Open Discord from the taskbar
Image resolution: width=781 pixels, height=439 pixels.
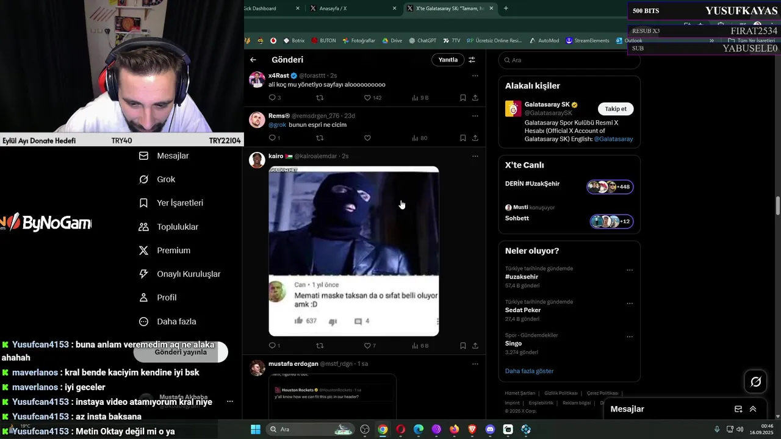click(490, 429)
